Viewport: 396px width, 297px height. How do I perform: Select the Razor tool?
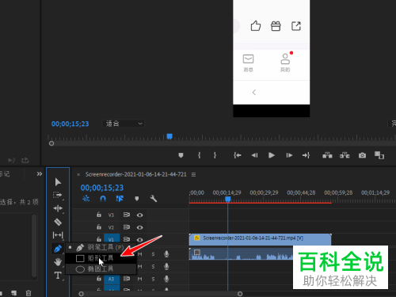pyautogui.click(x=58, y=222)
